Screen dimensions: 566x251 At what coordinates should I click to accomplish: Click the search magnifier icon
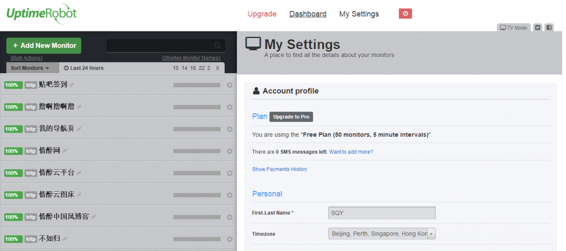[217, 45]
